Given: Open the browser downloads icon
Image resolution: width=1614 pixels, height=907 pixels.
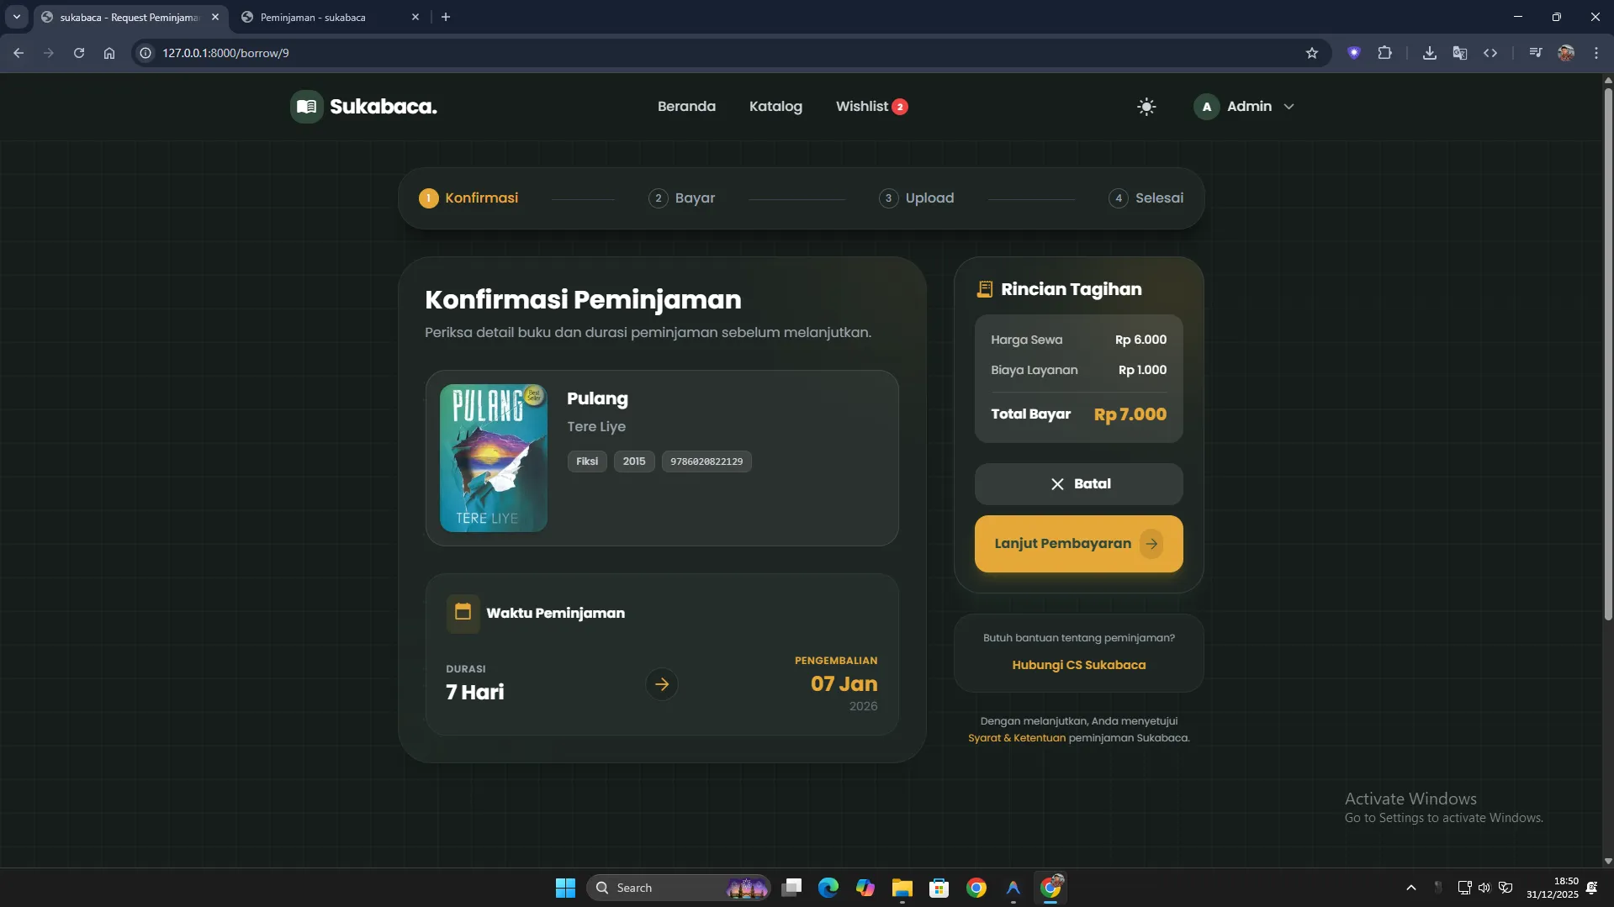Looking at the screenshot, I should click(x=1429, y=53).
